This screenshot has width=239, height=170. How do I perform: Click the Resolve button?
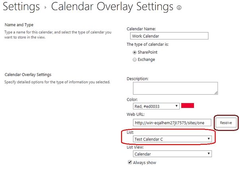pyautogui.click(x=226, y=123)
